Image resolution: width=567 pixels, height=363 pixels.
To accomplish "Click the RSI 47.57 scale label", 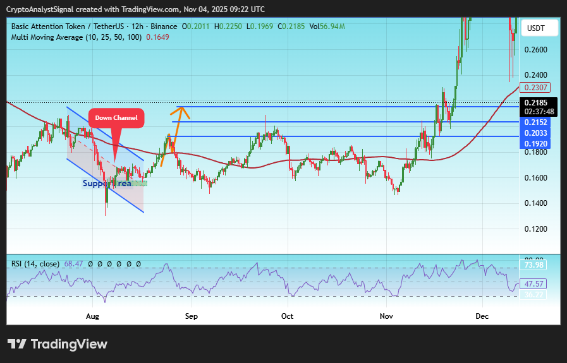I will pyautogui.click(x=533, y=284).
